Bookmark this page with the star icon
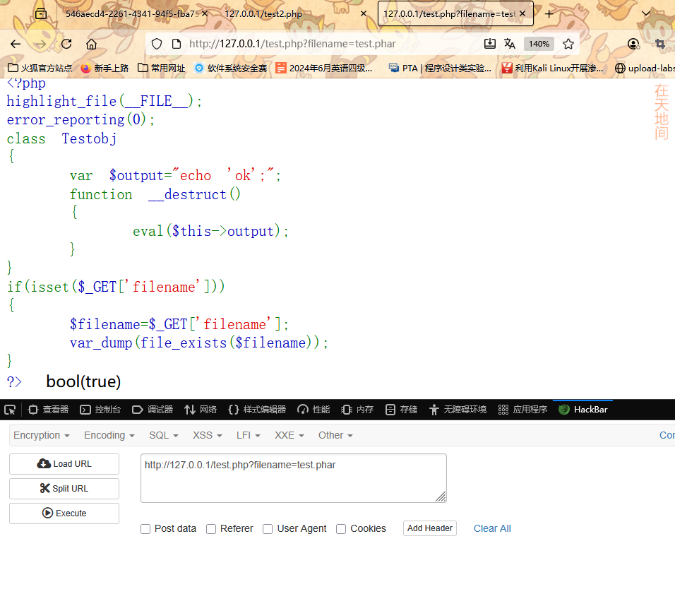Image resolution: width=675 pixels, height=594 pixels. click(x=568, y=44)
